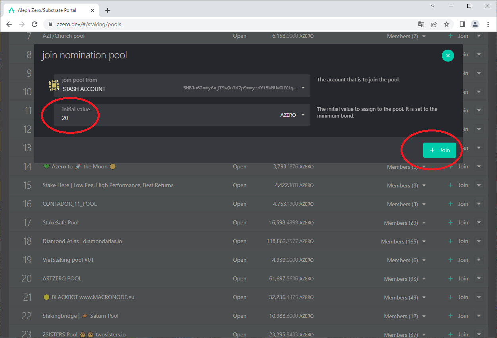Open row options arrow for BLACKBOT
Viewport: 497px width, 338px height.
(479, 297)
